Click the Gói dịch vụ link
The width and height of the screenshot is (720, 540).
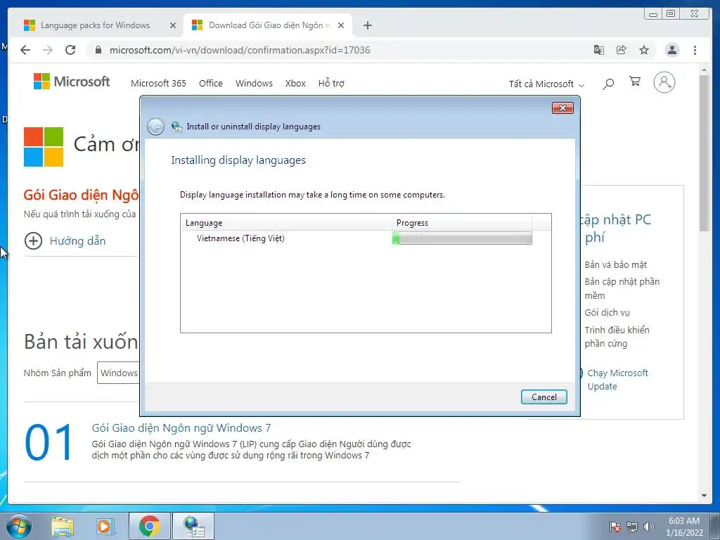click(x=607, y=313)
